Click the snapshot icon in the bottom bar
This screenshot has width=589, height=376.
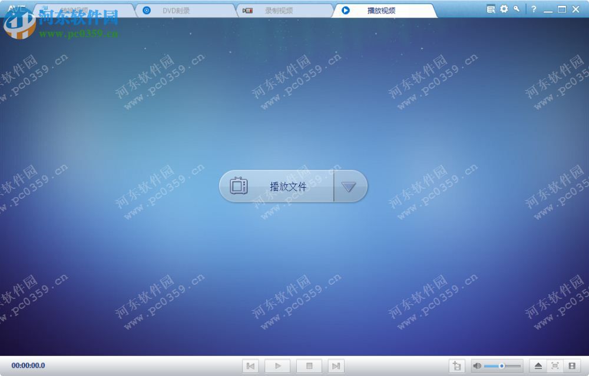[x=457, y=365]
